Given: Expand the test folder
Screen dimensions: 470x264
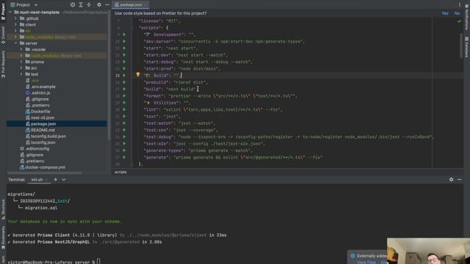Looking at the screenshot, I should coord(21,74).
